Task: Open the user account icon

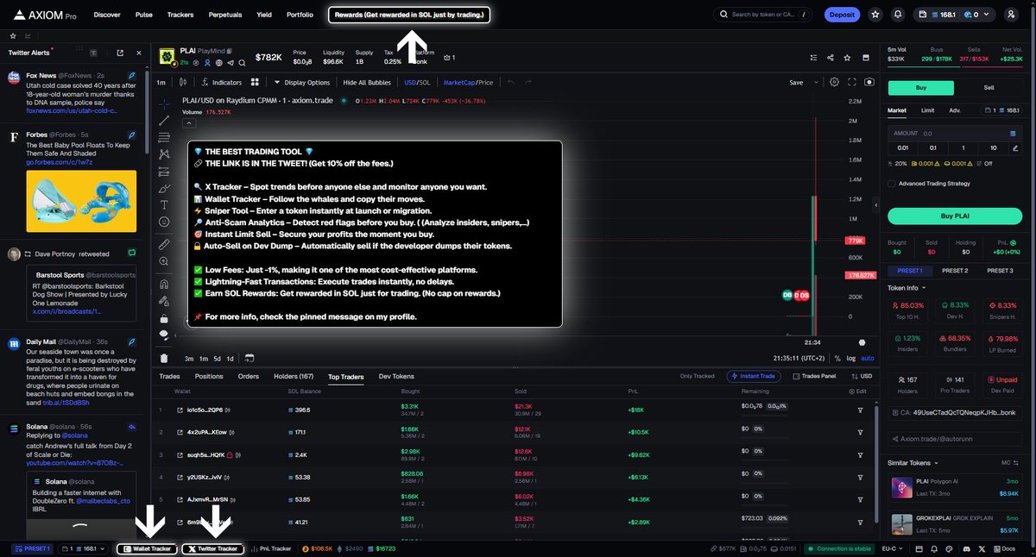Action: click(1011, 15)
